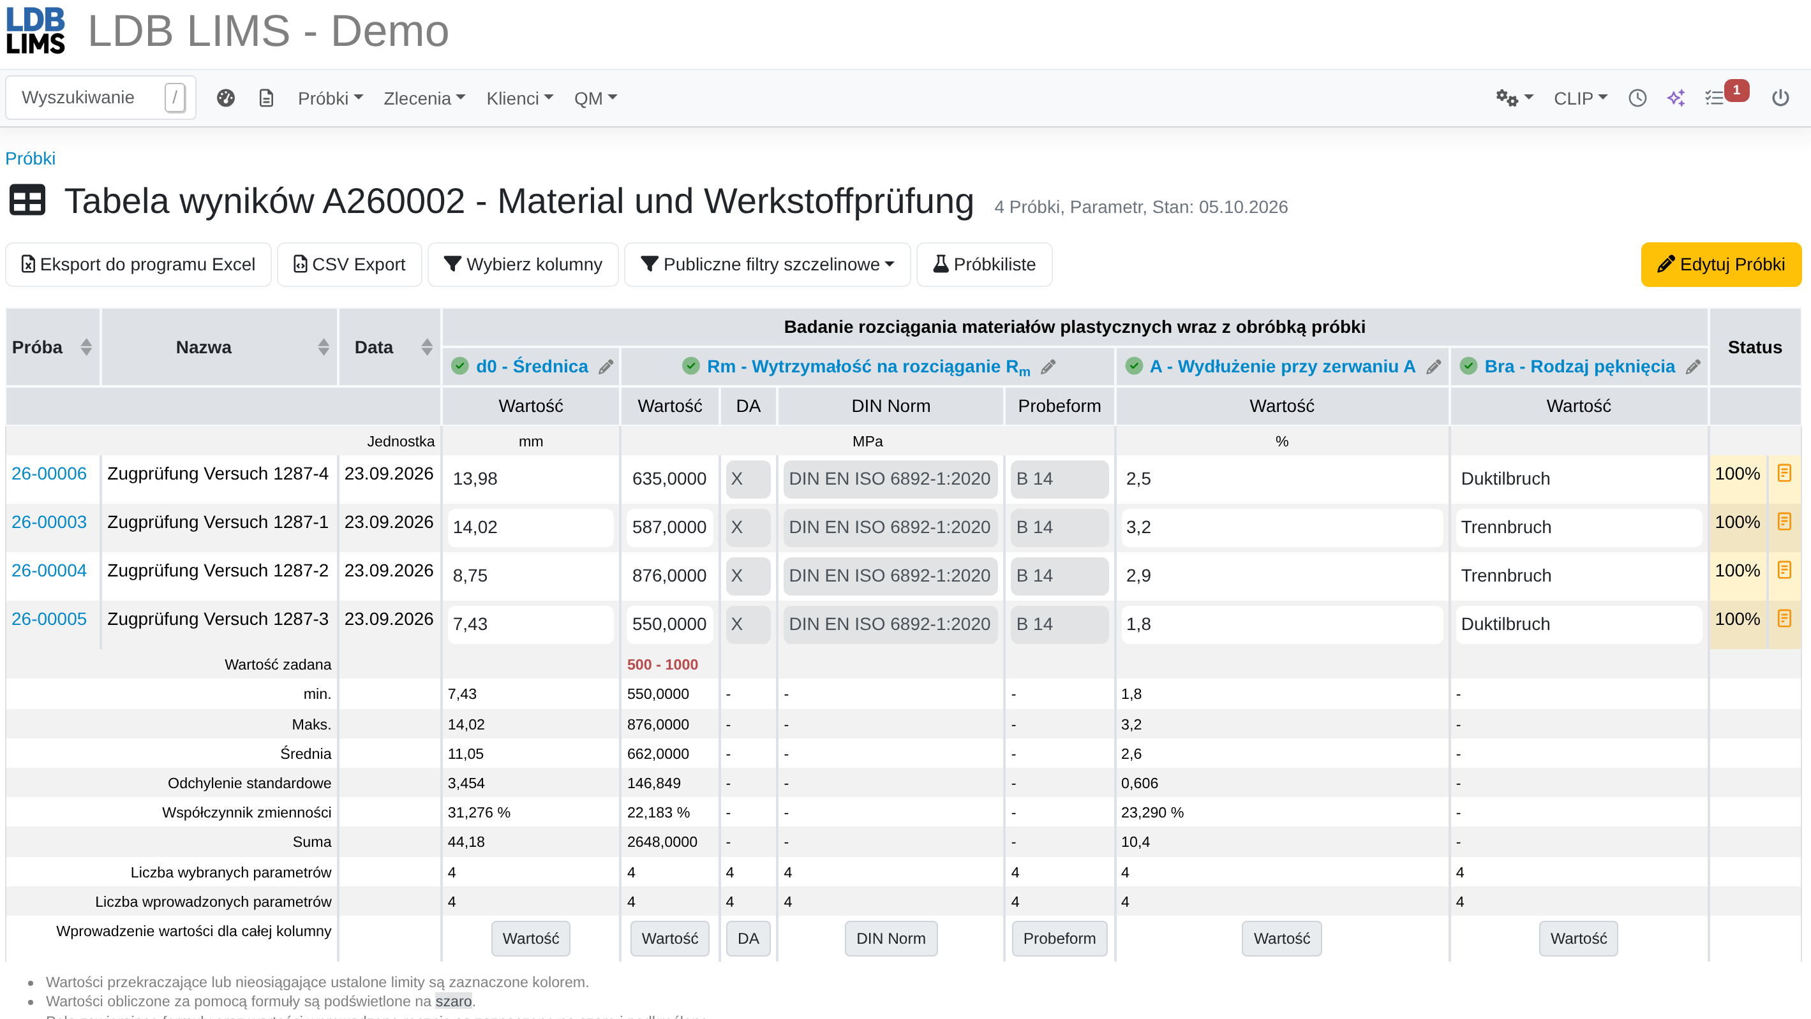Expand the Klienci menu
The height and width of the screenshot is (1019, 1811).
[520, 98]
